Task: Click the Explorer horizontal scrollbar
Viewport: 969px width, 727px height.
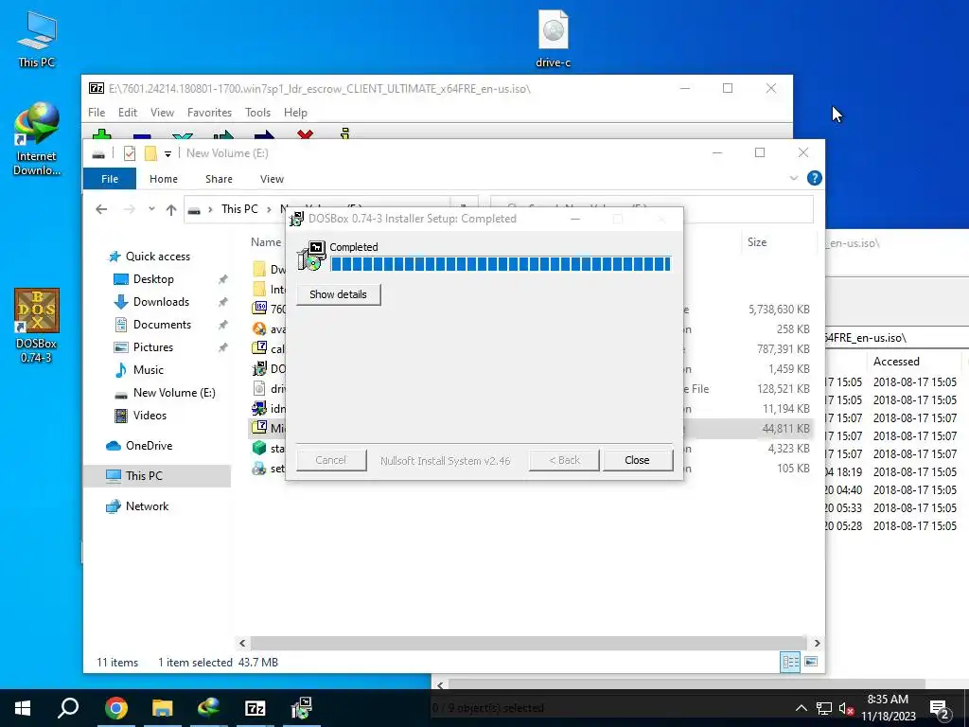Action: pos(529,643)
